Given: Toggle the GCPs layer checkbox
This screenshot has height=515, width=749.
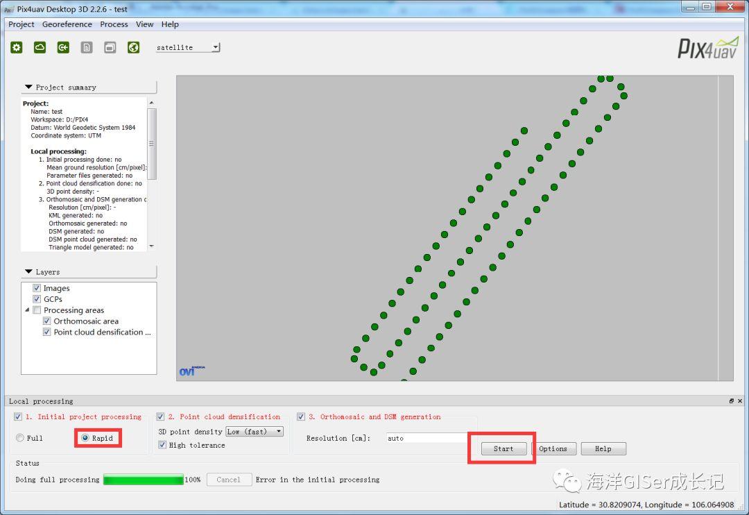Looking at the screenshot, I should click(x=37, y=299).
